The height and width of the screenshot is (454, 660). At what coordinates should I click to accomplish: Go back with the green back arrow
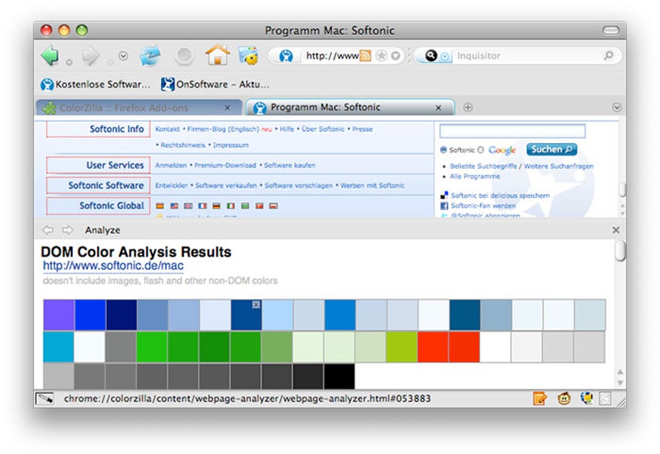[x=50, y=55]
